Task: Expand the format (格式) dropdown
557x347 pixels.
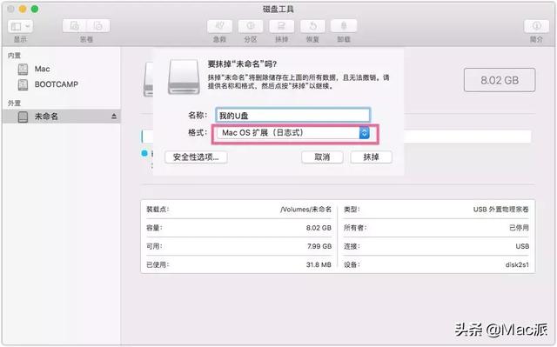Action: [293, 133]
